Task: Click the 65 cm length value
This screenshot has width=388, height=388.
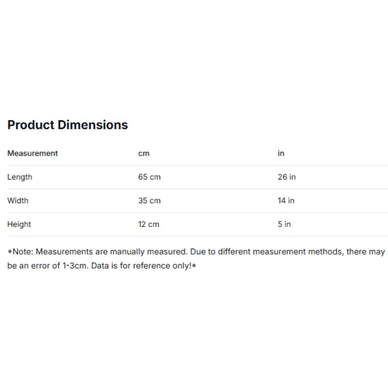Action: click(149, 177)
